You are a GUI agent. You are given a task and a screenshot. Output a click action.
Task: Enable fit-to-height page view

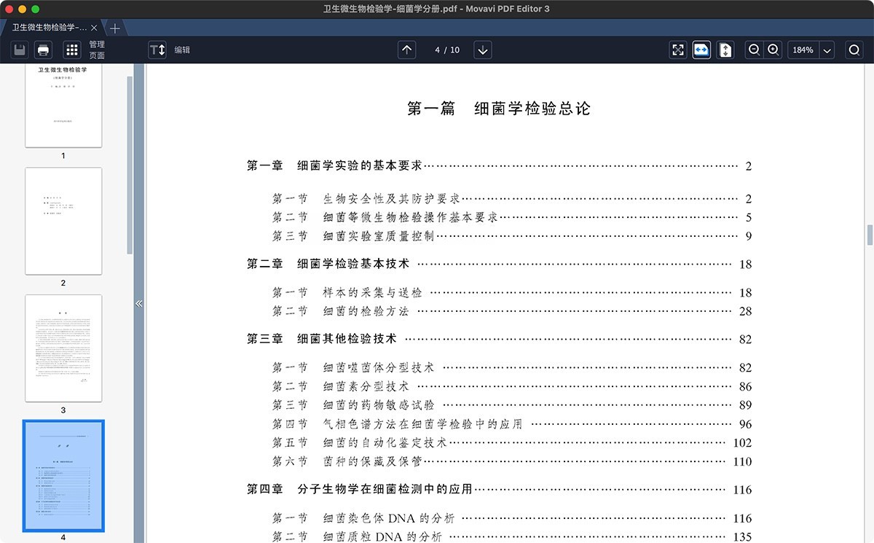click(x=725, y=50)
